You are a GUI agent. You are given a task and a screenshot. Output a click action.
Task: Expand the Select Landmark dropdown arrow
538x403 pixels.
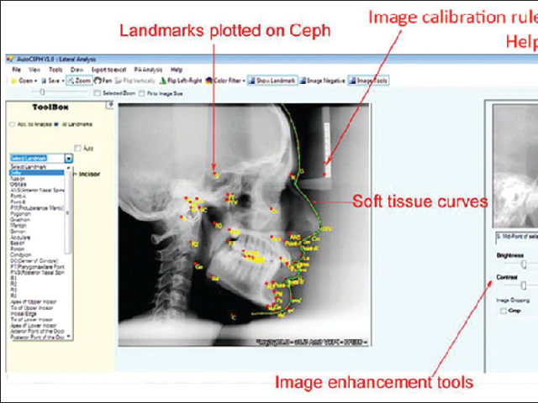(x=68, y=158)
